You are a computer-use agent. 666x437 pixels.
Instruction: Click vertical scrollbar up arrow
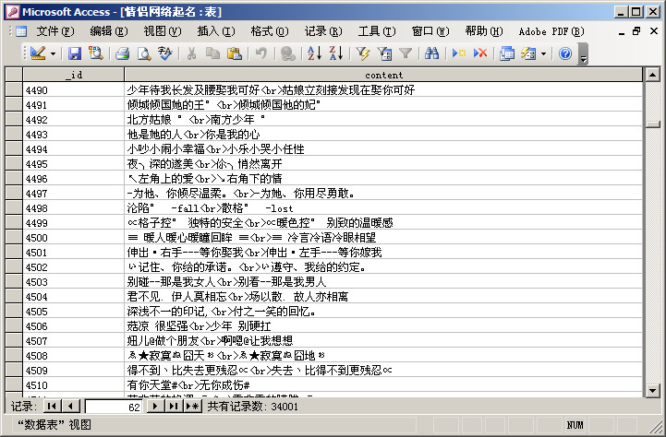[x=652, y=75]
